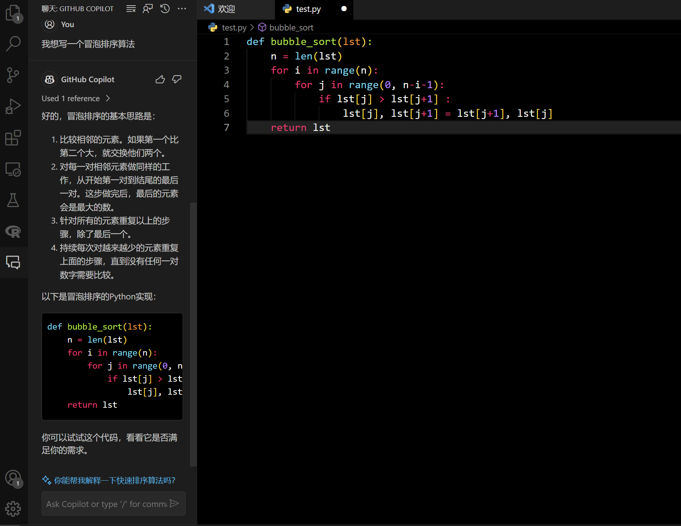The height and width of the screenshot is (526, 681).
Task: Select the Copilot Chat view icon
Action: [13, 263]
